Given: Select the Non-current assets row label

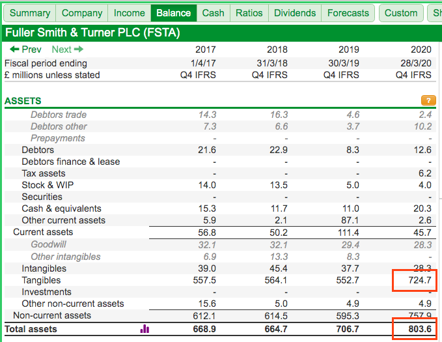Looking at the screenshot, I should click(52, 315).
